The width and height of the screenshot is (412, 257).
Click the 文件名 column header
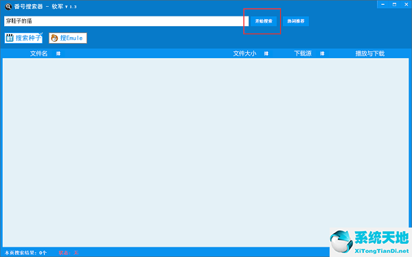pyautogui.click(x=38, y=53)
